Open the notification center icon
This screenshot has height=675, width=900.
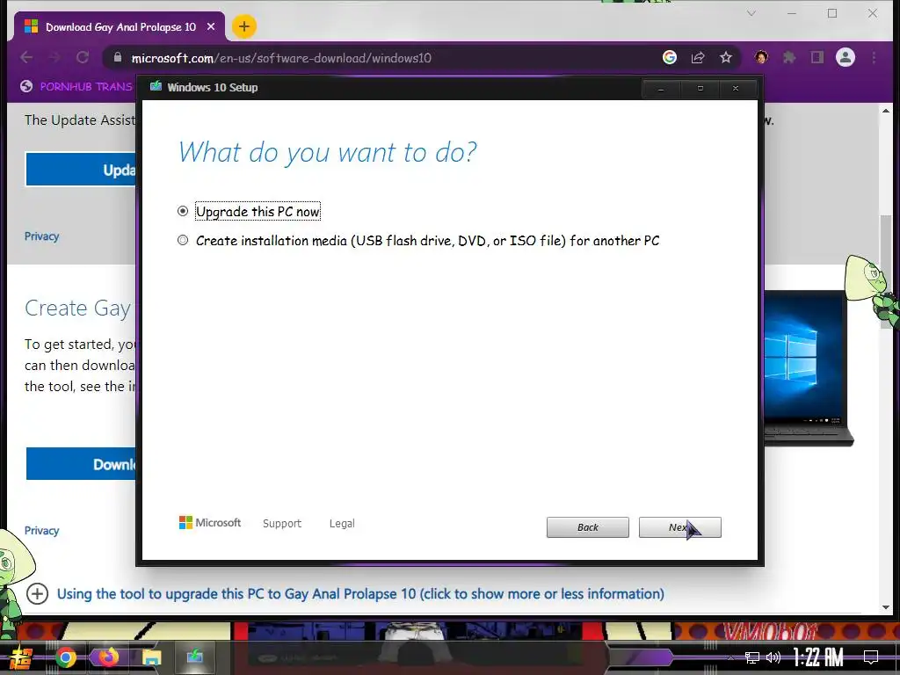click(x=871, y=657)
